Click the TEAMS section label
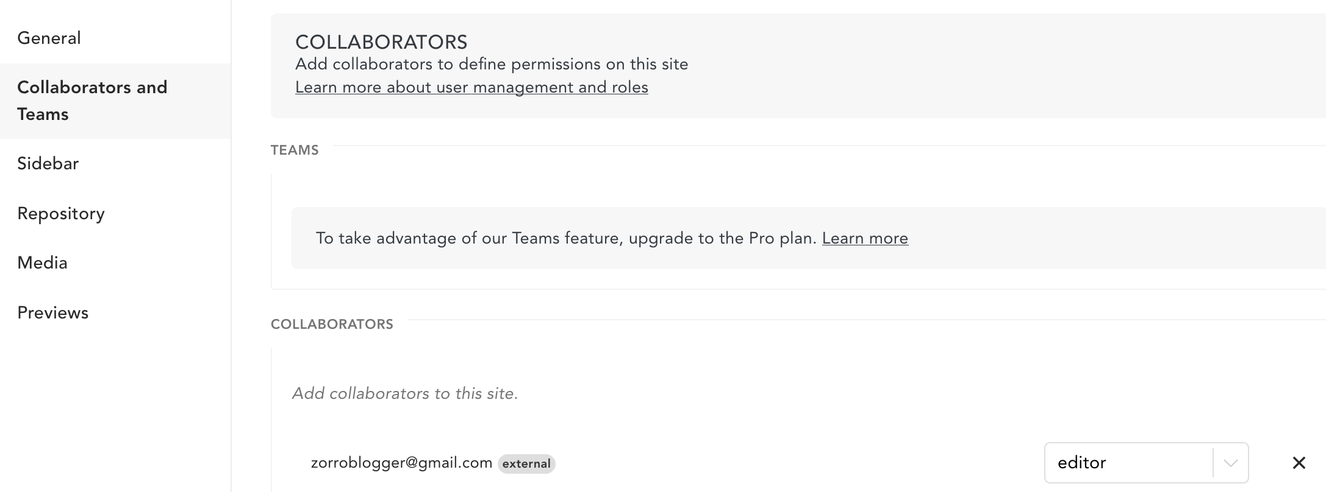The image size is (1326, 492). [295, 150]
